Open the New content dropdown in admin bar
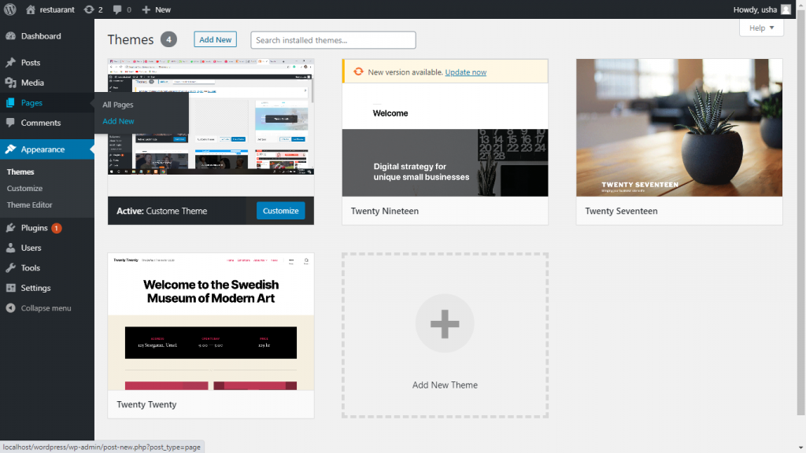 157,9
